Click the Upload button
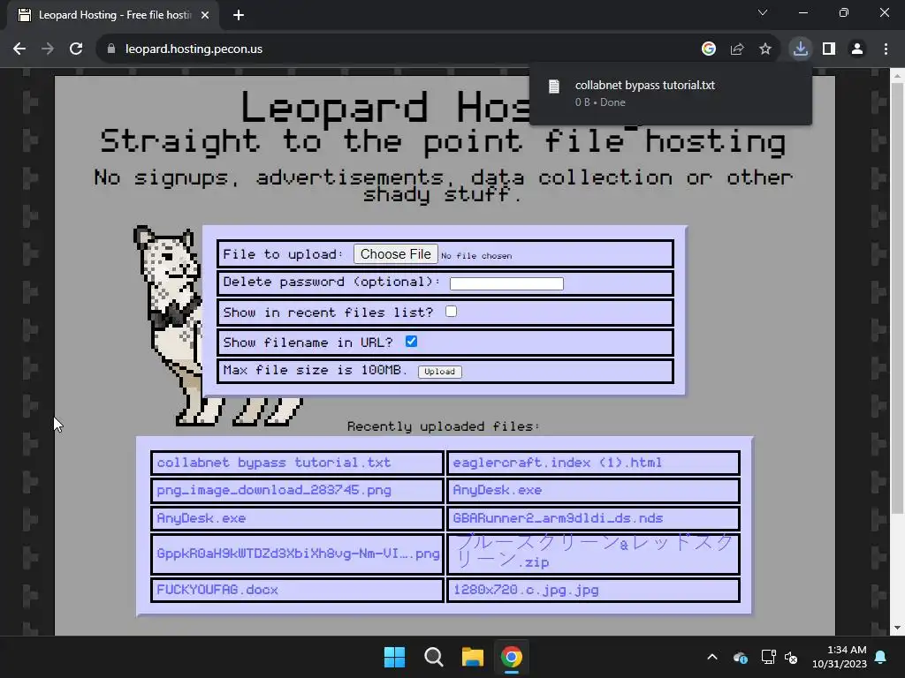Image resolution: width=905 pixels, height=678 pixels. point(440,372)
